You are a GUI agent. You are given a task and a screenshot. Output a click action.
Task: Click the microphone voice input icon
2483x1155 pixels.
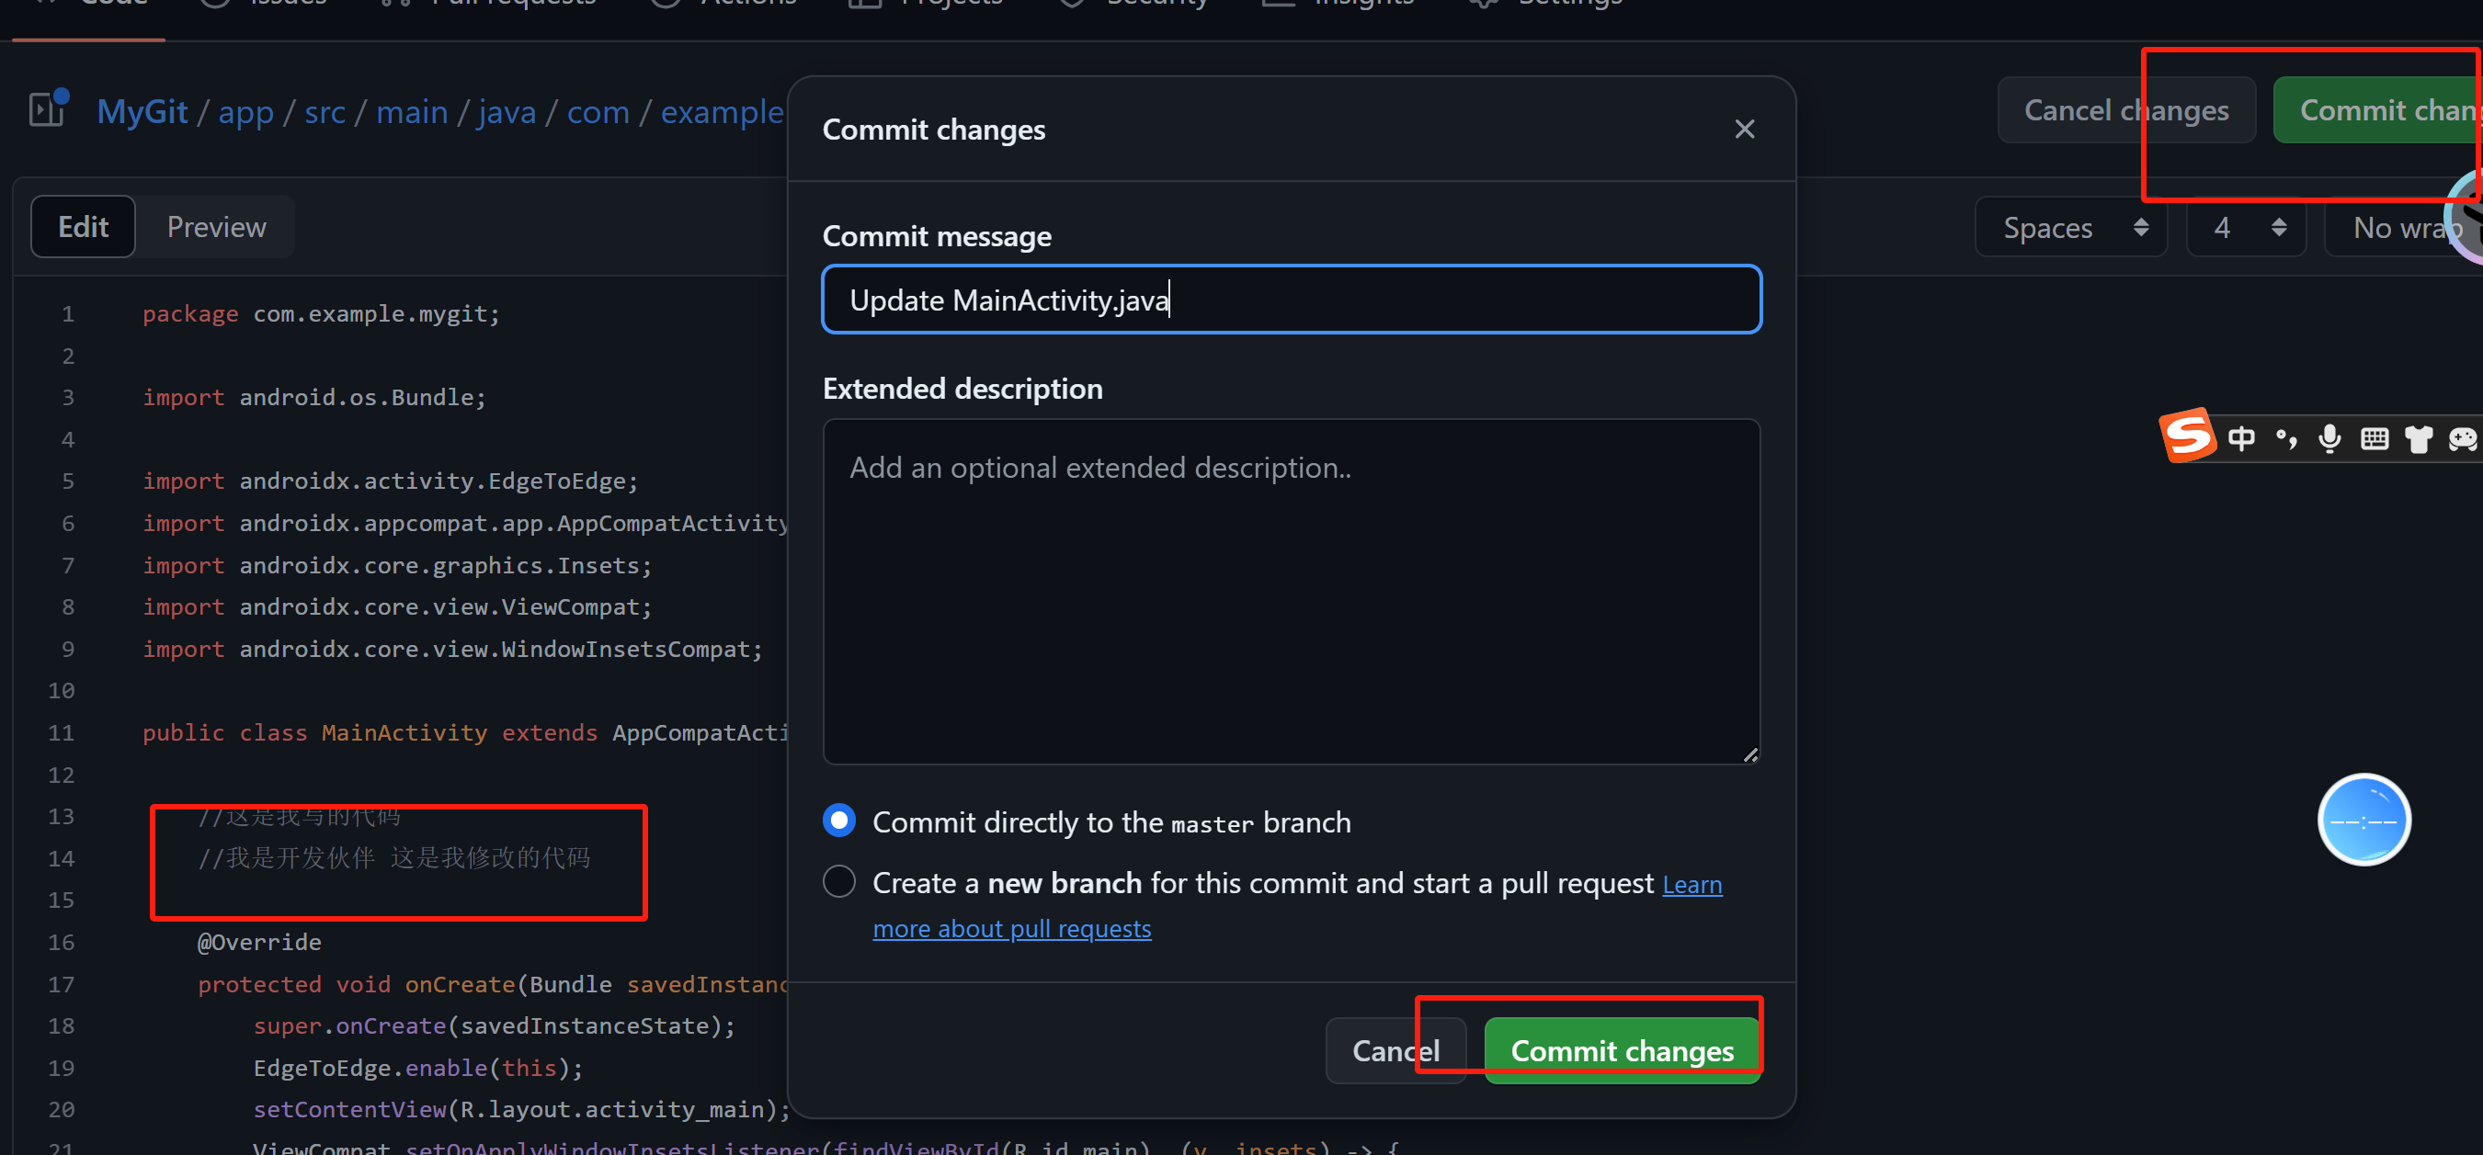point(2329,438)
